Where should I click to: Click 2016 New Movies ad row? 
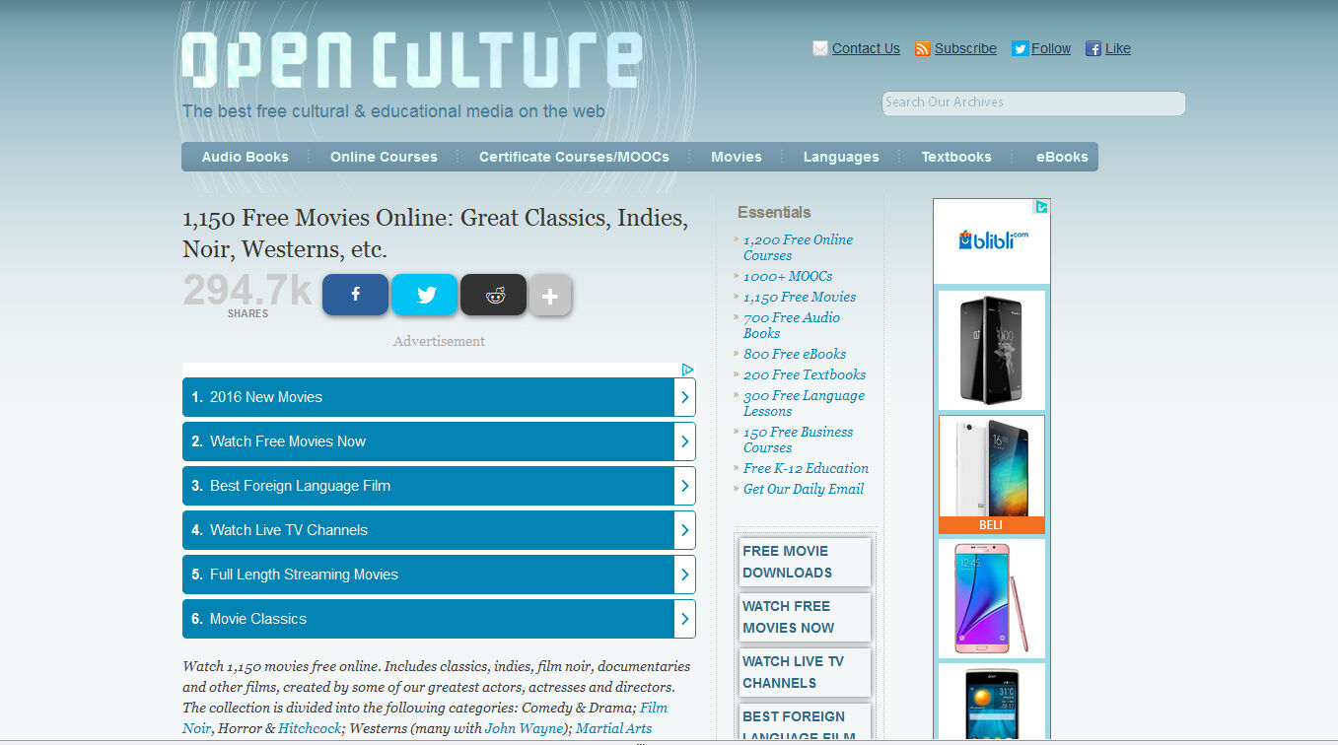(439, 397)
